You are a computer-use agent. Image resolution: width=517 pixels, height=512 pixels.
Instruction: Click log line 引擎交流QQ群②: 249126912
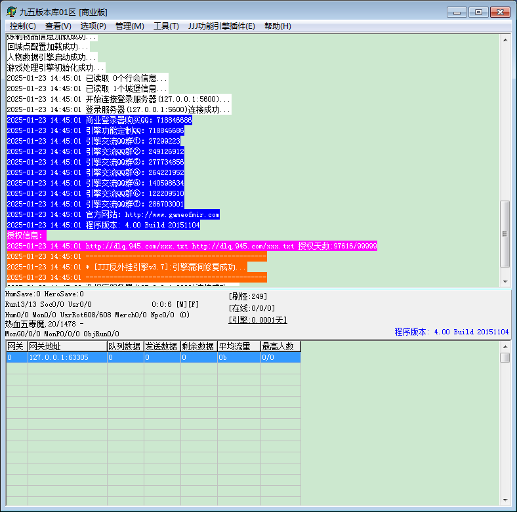[x=95, y=151]
